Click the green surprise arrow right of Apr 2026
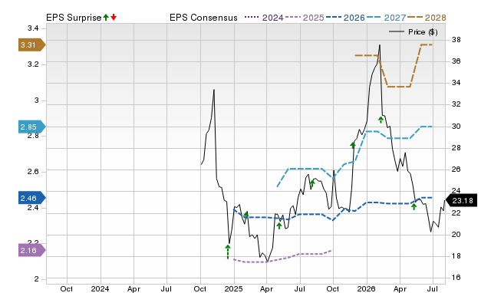This screenshot has width=491, height=293. coord(414,206)
